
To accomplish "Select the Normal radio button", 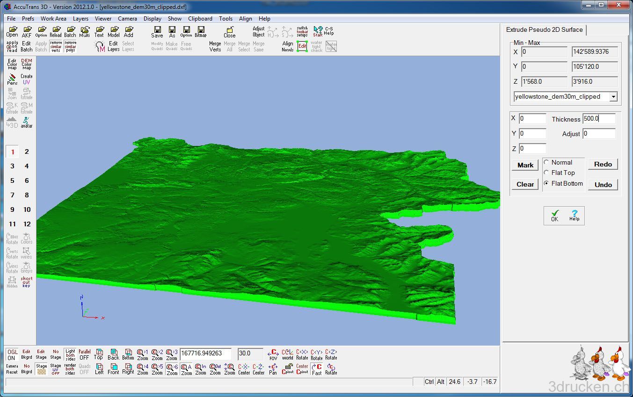I will pos(546,162).
